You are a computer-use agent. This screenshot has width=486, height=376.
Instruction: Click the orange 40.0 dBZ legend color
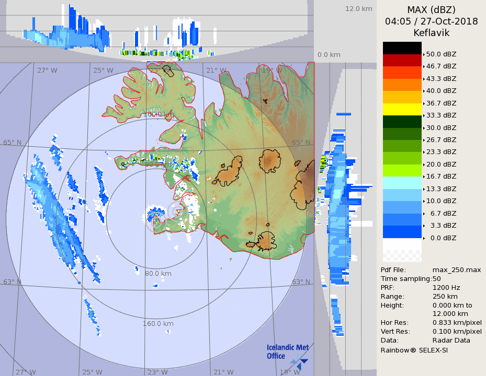[x=402, y=85]
